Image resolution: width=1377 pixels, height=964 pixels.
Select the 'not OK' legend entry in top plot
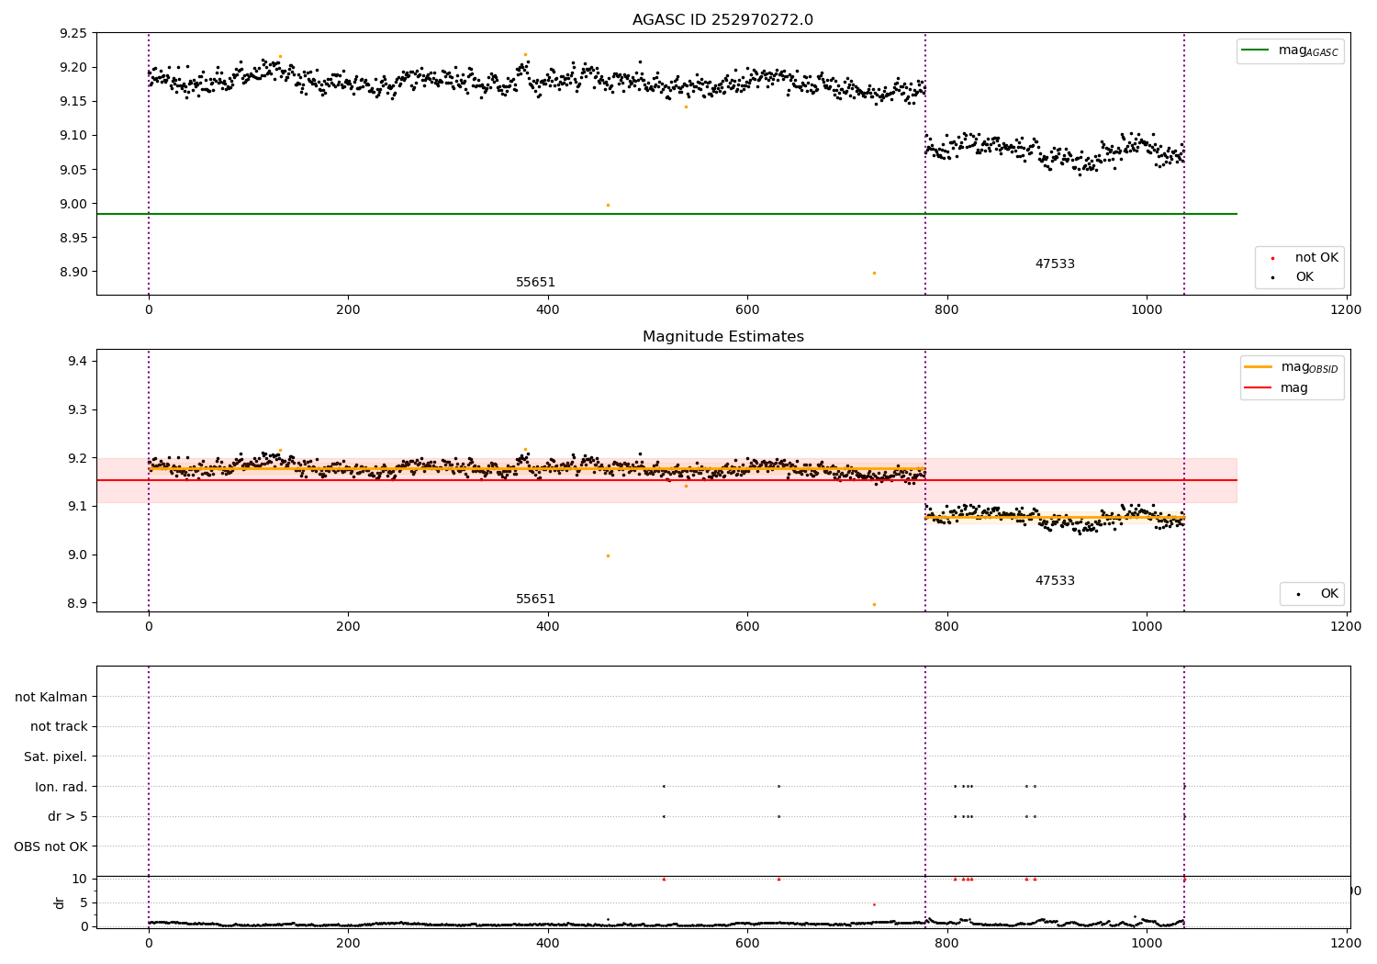[x=1316, y=258]
